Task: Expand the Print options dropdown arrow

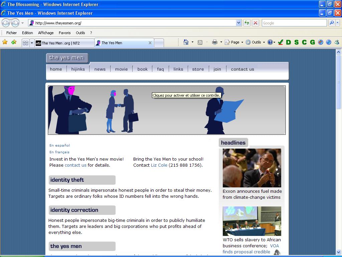Action: (221, 42)
